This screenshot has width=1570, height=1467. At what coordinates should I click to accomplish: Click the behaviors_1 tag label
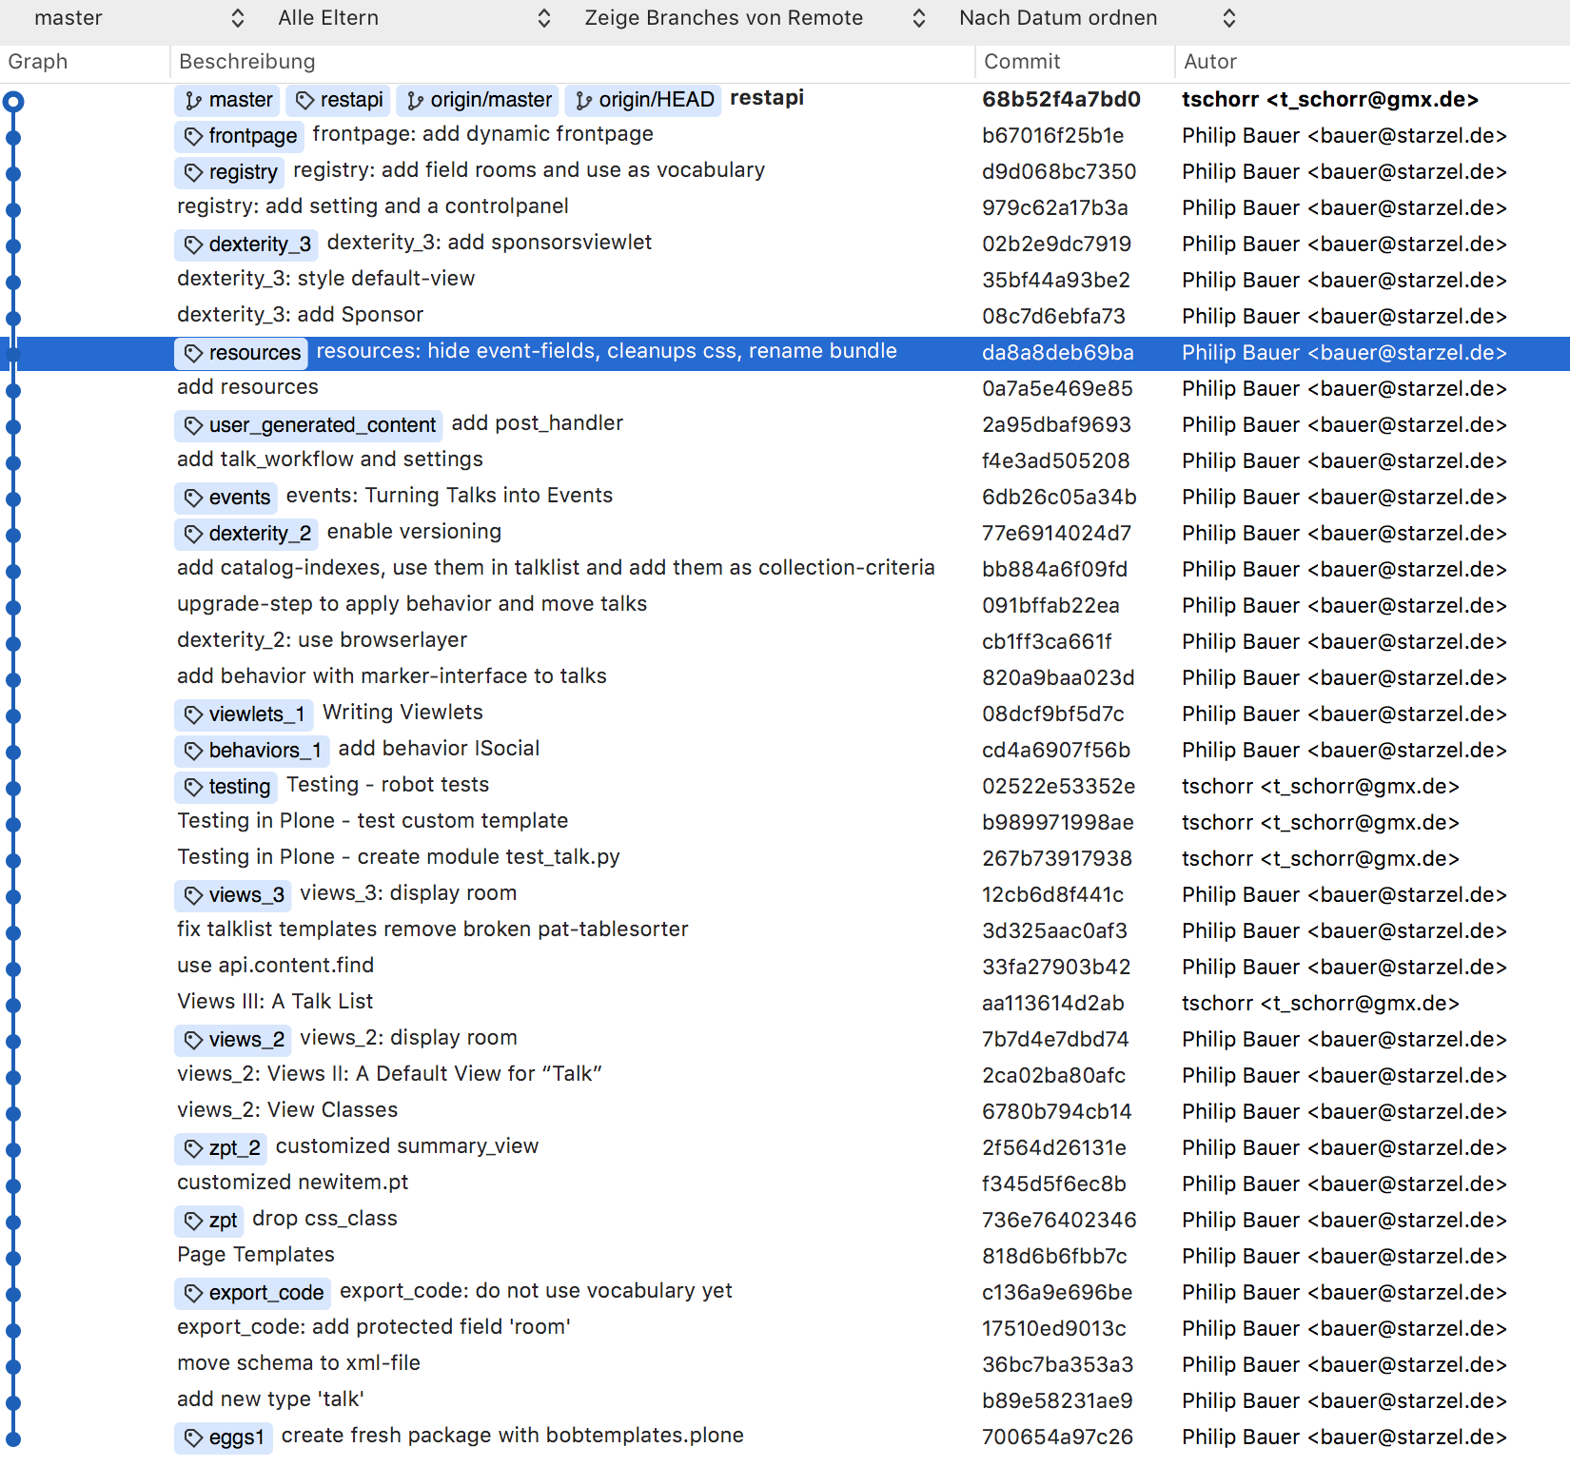pyautogui.click(x=252, y=751)
